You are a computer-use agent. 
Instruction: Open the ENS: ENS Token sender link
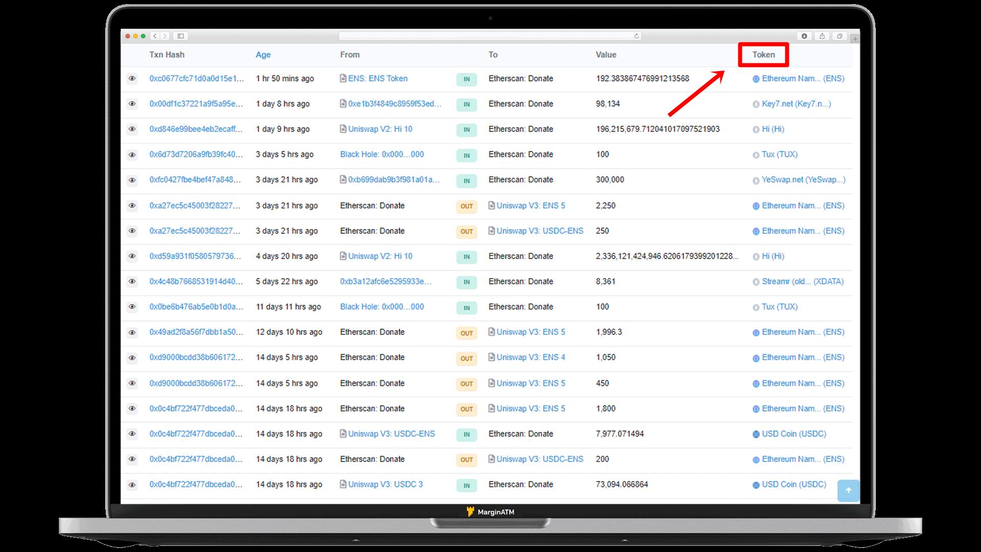click(378, 78)
